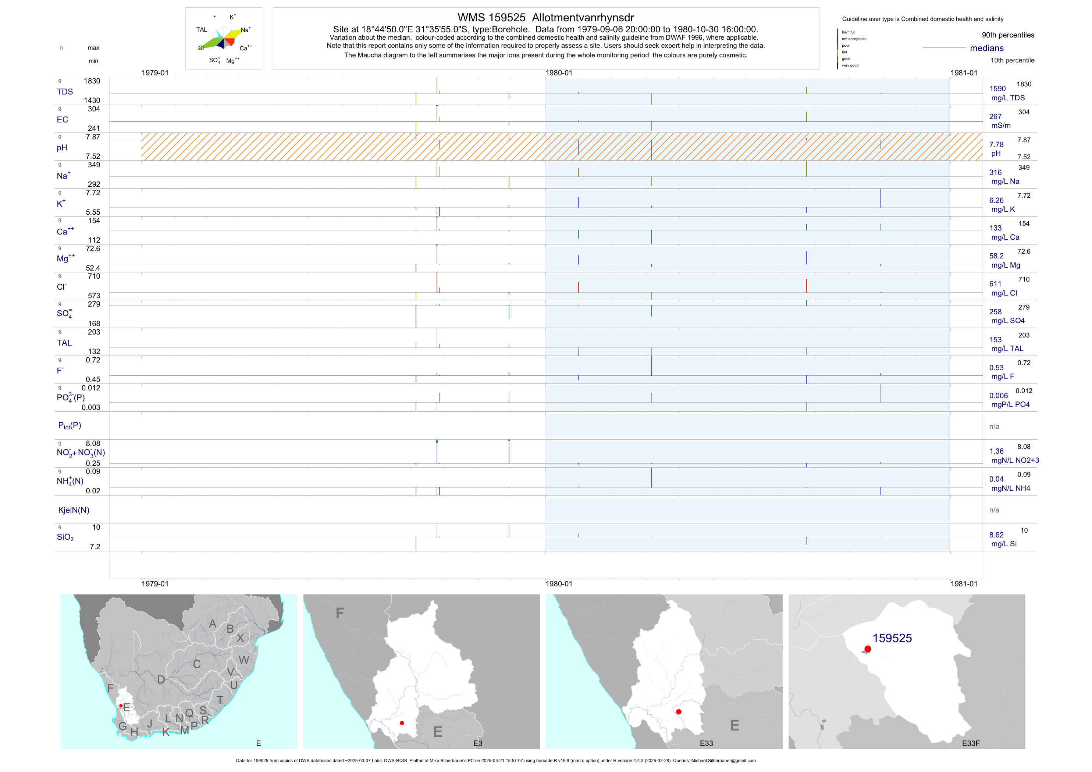Click the tall red Cl- bar in 1979
Image resolution: width=1092 pixels, height=772 pixels.
click(437, 282)
